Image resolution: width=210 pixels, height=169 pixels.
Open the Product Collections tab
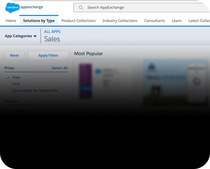(79, 21)
